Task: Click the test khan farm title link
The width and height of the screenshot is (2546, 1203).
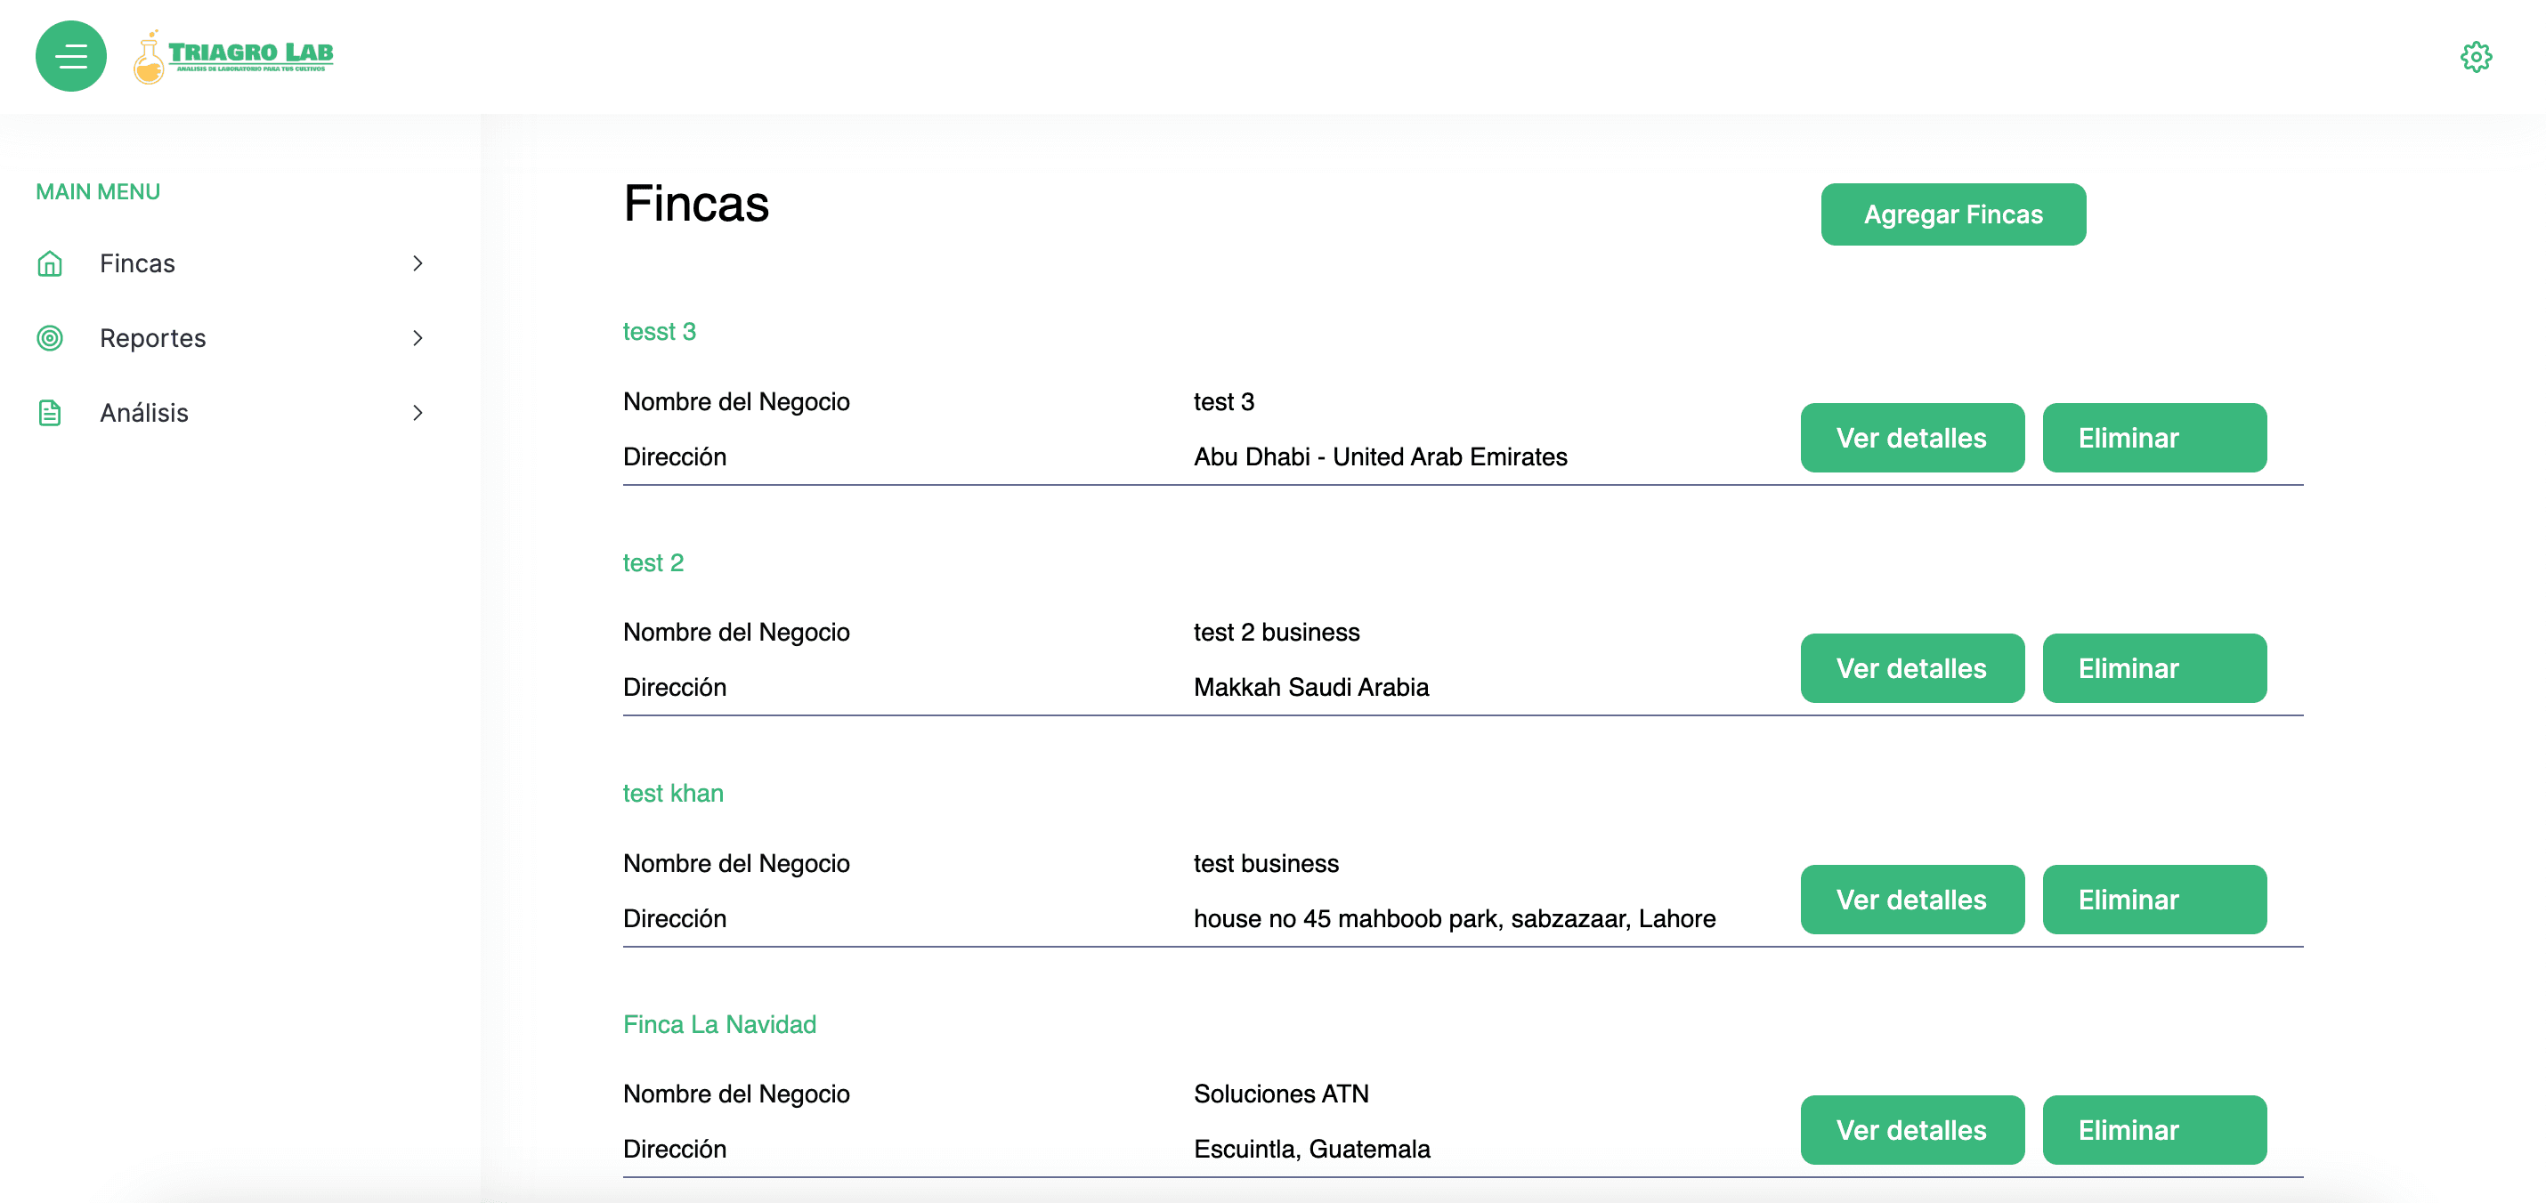Action: (672, 793)
